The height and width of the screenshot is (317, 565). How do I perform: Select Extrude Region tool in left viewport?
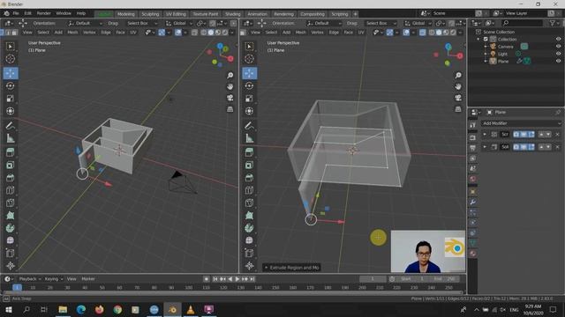(x=10, y=152)
